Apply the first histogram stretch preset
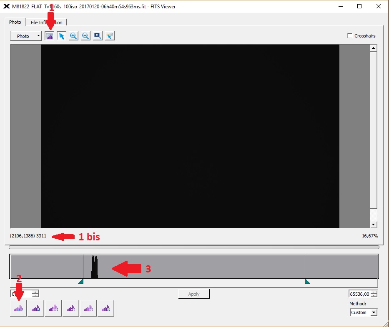 (18, 308)
